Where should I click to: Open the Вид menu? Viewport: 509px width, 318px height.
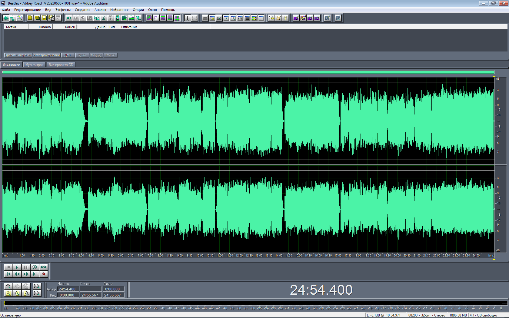pyautogui.click(x=48, y=10)
